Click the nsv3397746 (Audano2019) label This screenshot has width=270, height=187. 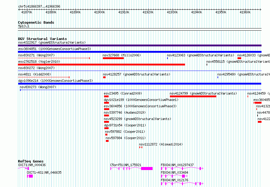pos(125,112)
